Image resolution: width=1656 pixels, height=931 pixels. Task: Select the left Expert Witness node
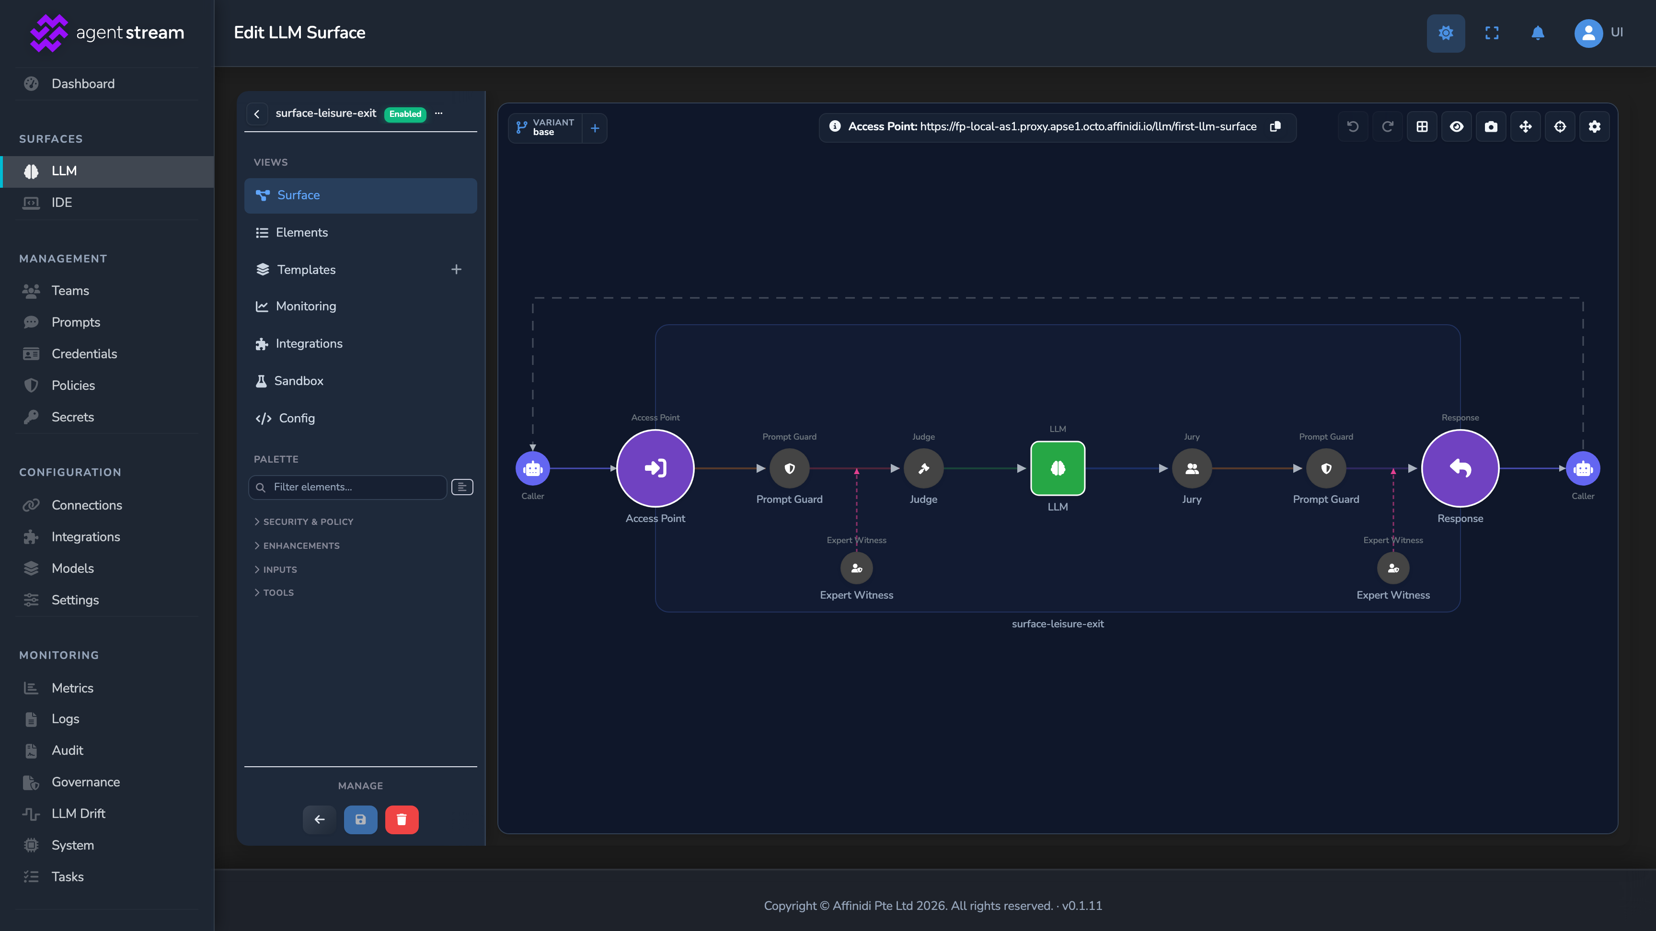click(x=856, y=568)
